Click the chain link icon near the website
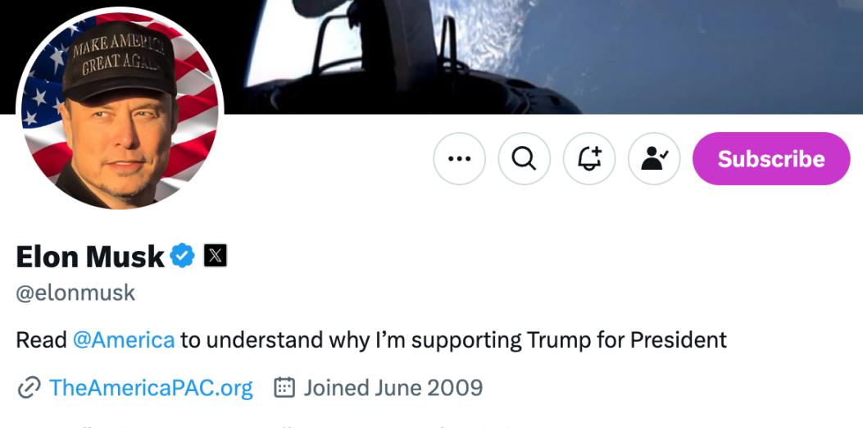Image resolution: width=863 pixels, height=428 pixels. (29, 387)
